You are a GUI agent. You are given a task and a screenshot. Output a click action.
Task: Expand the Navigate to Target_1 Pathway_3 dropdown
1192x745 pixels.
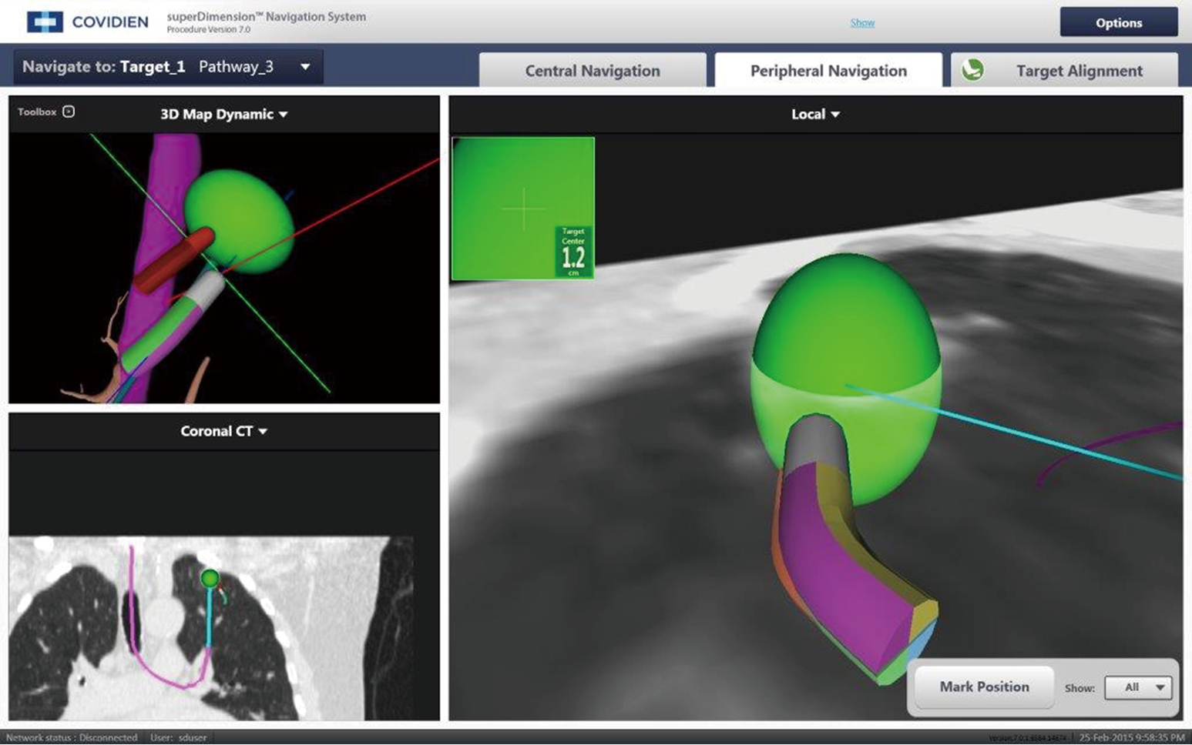coord(169,67)
